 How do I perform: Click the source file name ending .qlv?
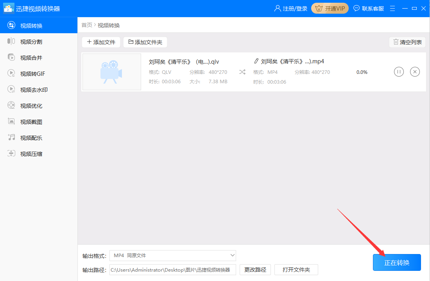(x=184, y=62)
